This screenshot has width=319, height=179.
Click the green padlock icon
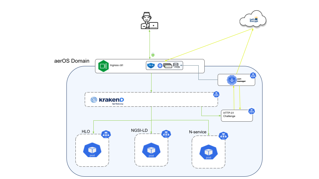(x=153, y=55)
